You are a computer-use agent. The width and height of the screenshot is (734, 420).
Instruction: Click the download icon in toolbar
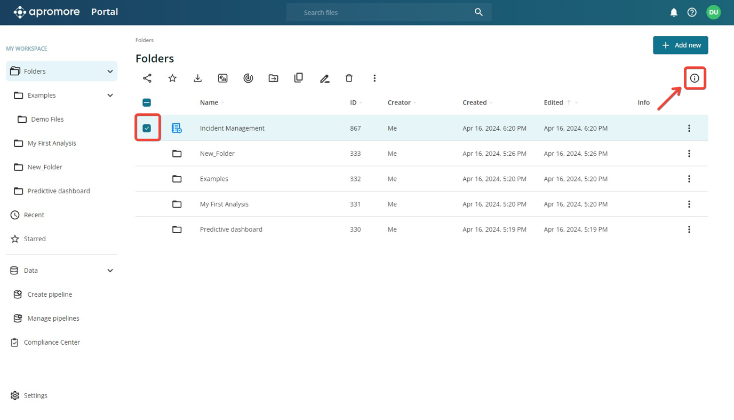[x=197, y=78]
